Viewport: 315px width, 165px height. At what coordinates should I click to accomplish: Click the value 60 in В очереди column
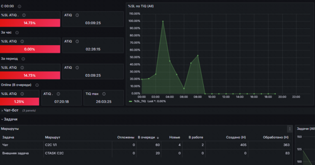[157, 145]
